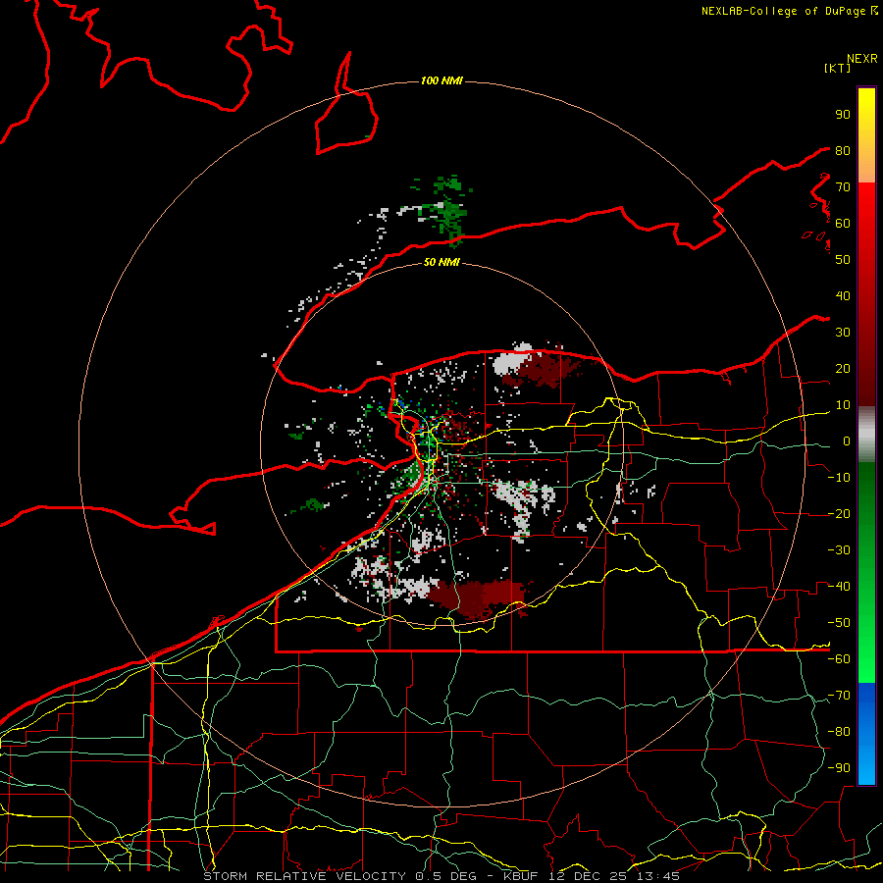Click the 10 value on the velocity scale
The width and height of the screenshot is (883, 883).
[843, 405]
